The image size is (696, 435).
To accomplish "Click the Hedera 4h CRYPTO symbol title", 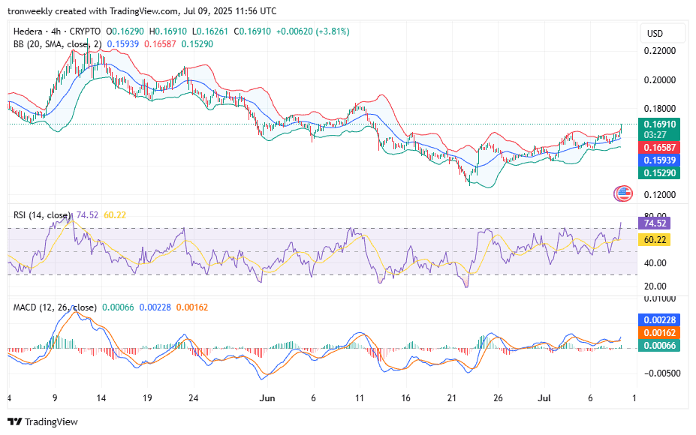I will [x=57, y=31].
